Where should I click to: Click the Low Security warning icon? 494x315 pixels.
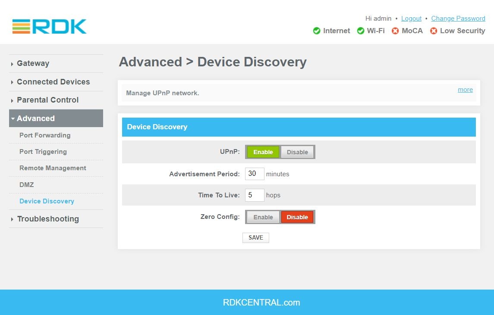pyautogui.click(x=434, y=31)
